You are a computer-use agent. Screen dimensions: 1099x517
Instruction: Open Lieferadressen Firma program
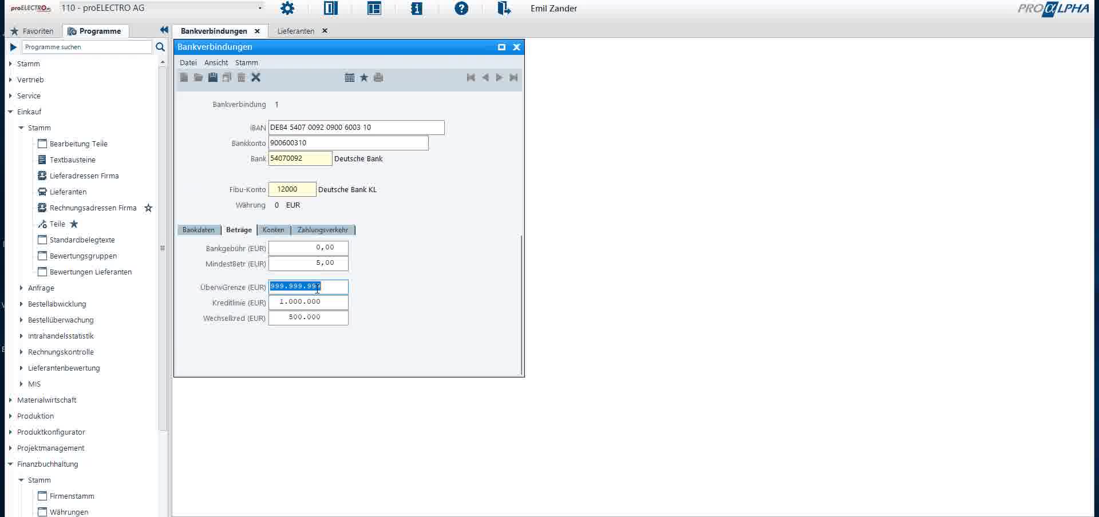tap(84, 176)
